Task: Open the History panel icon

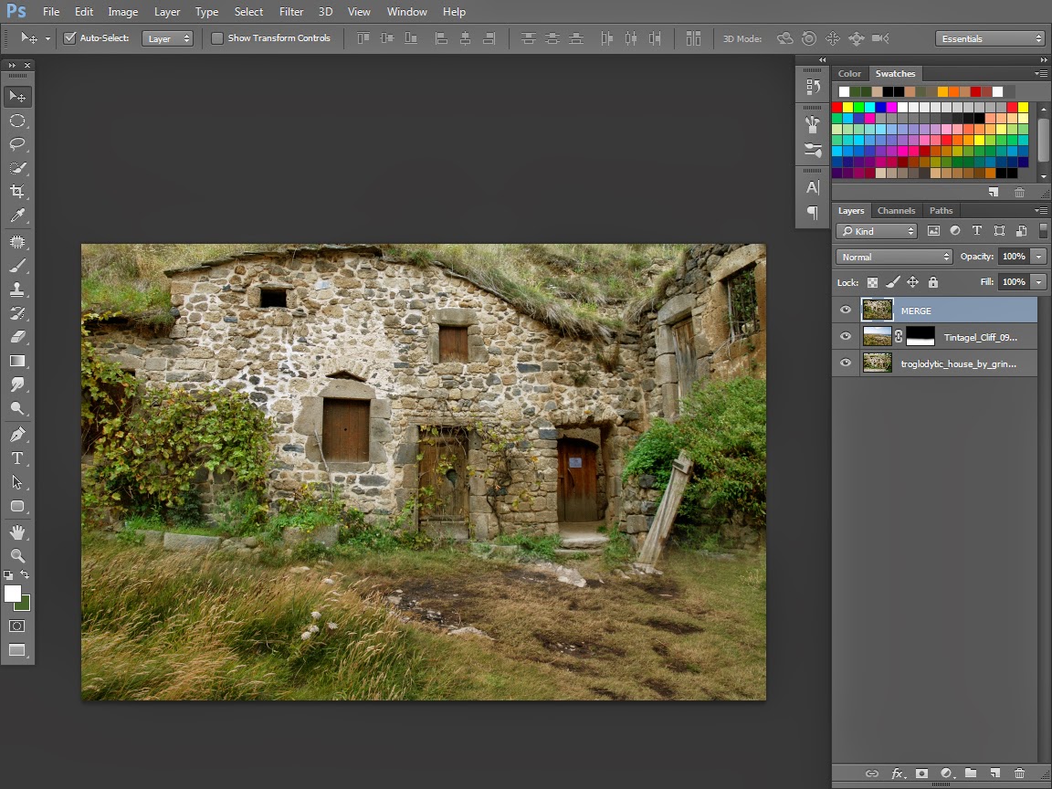Action: click(x=813, y=87)
